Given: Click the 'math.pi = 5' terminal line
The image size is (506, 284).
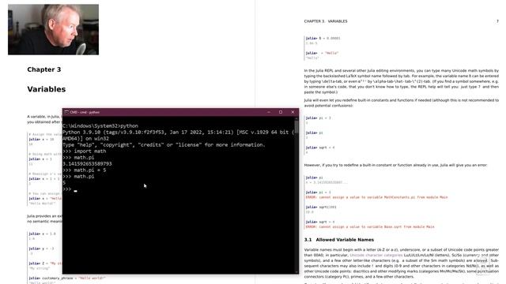Looking at the screenshot, I should point(85,170).
